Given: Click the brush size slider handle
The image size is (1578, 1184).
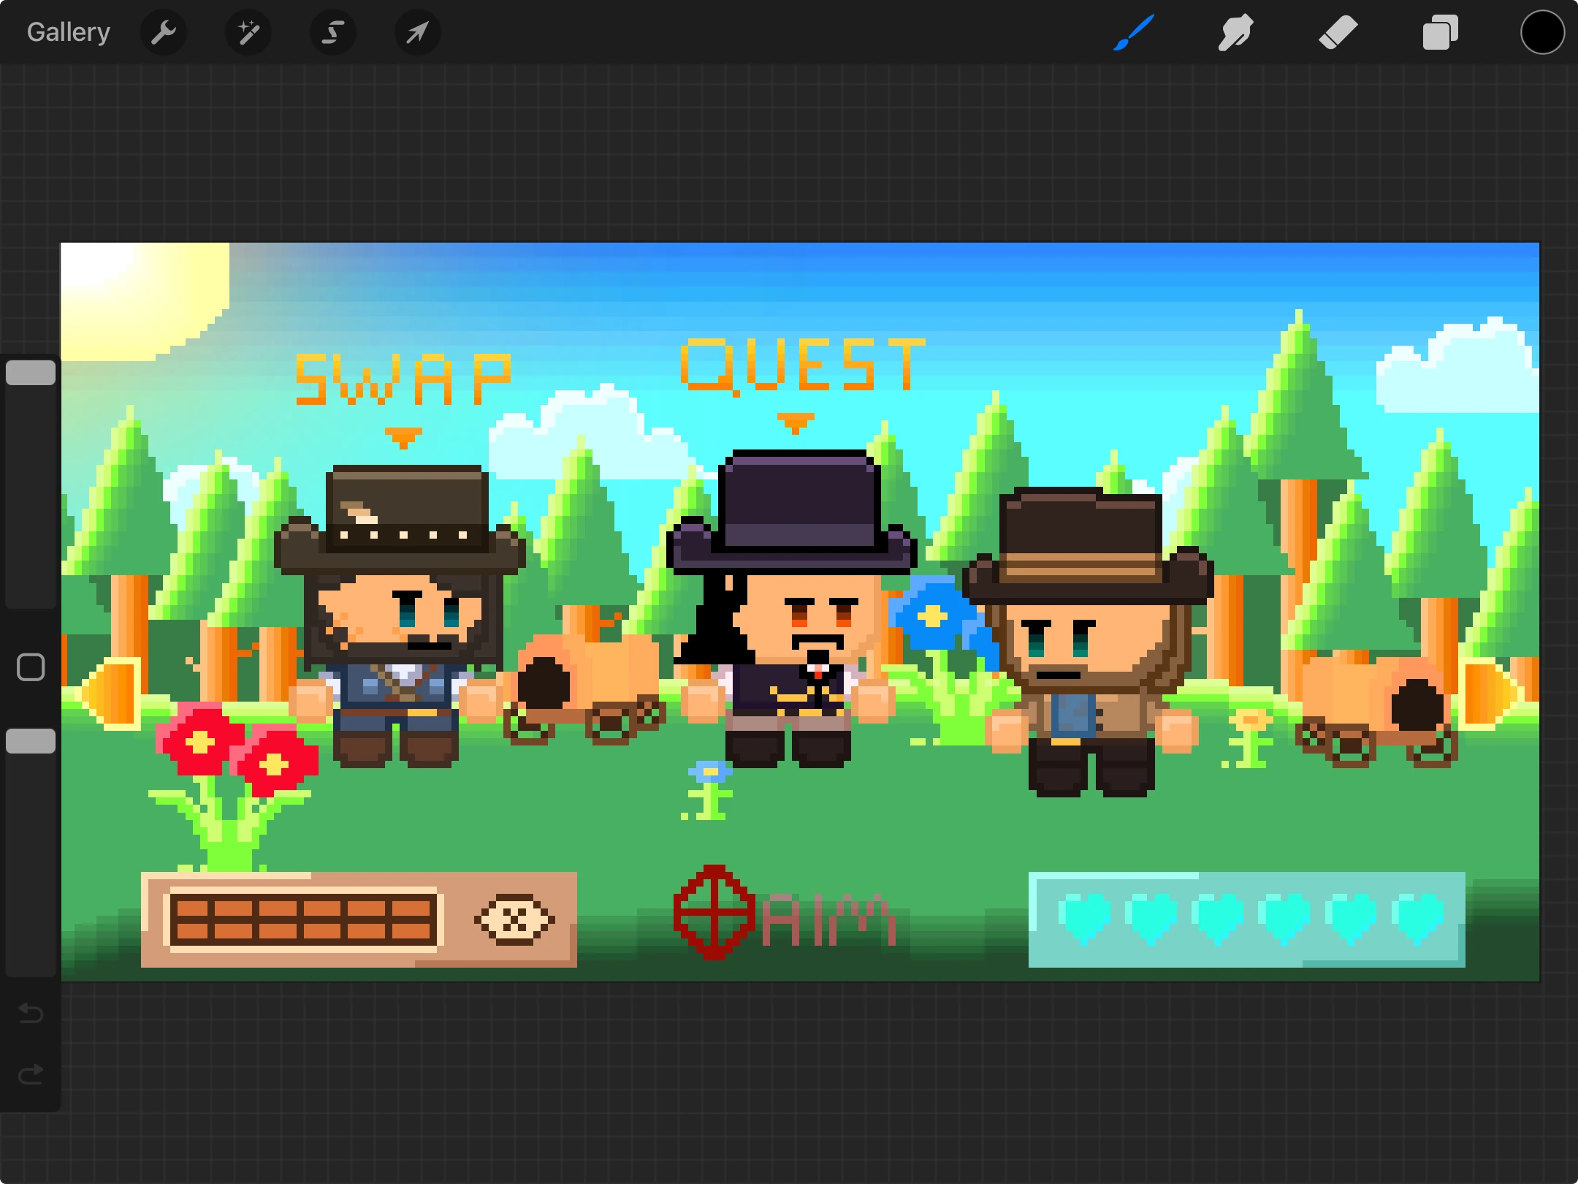Looking at the screenshot, I should 31,373.
